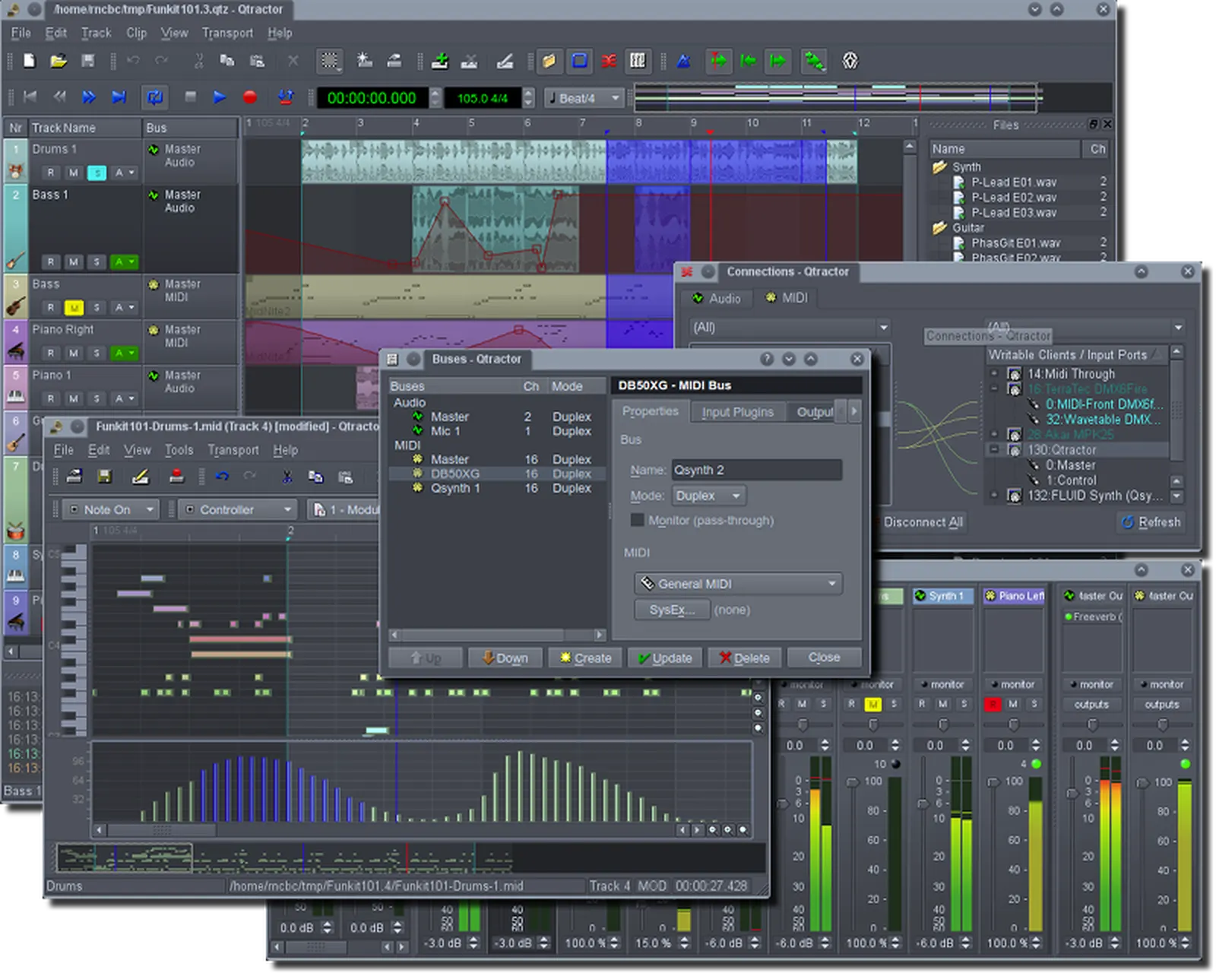Image resolution: width=1216 pixels, height=973 pixels.
Task: Click the Delete button in Buses dialog
Action: 745,658
